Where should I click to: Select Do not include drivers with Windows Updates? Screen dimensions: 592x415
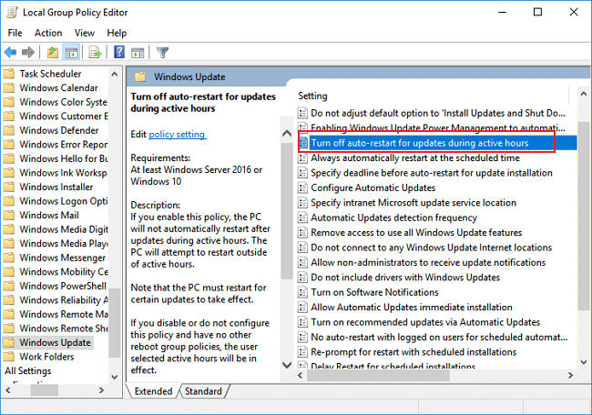405,278
